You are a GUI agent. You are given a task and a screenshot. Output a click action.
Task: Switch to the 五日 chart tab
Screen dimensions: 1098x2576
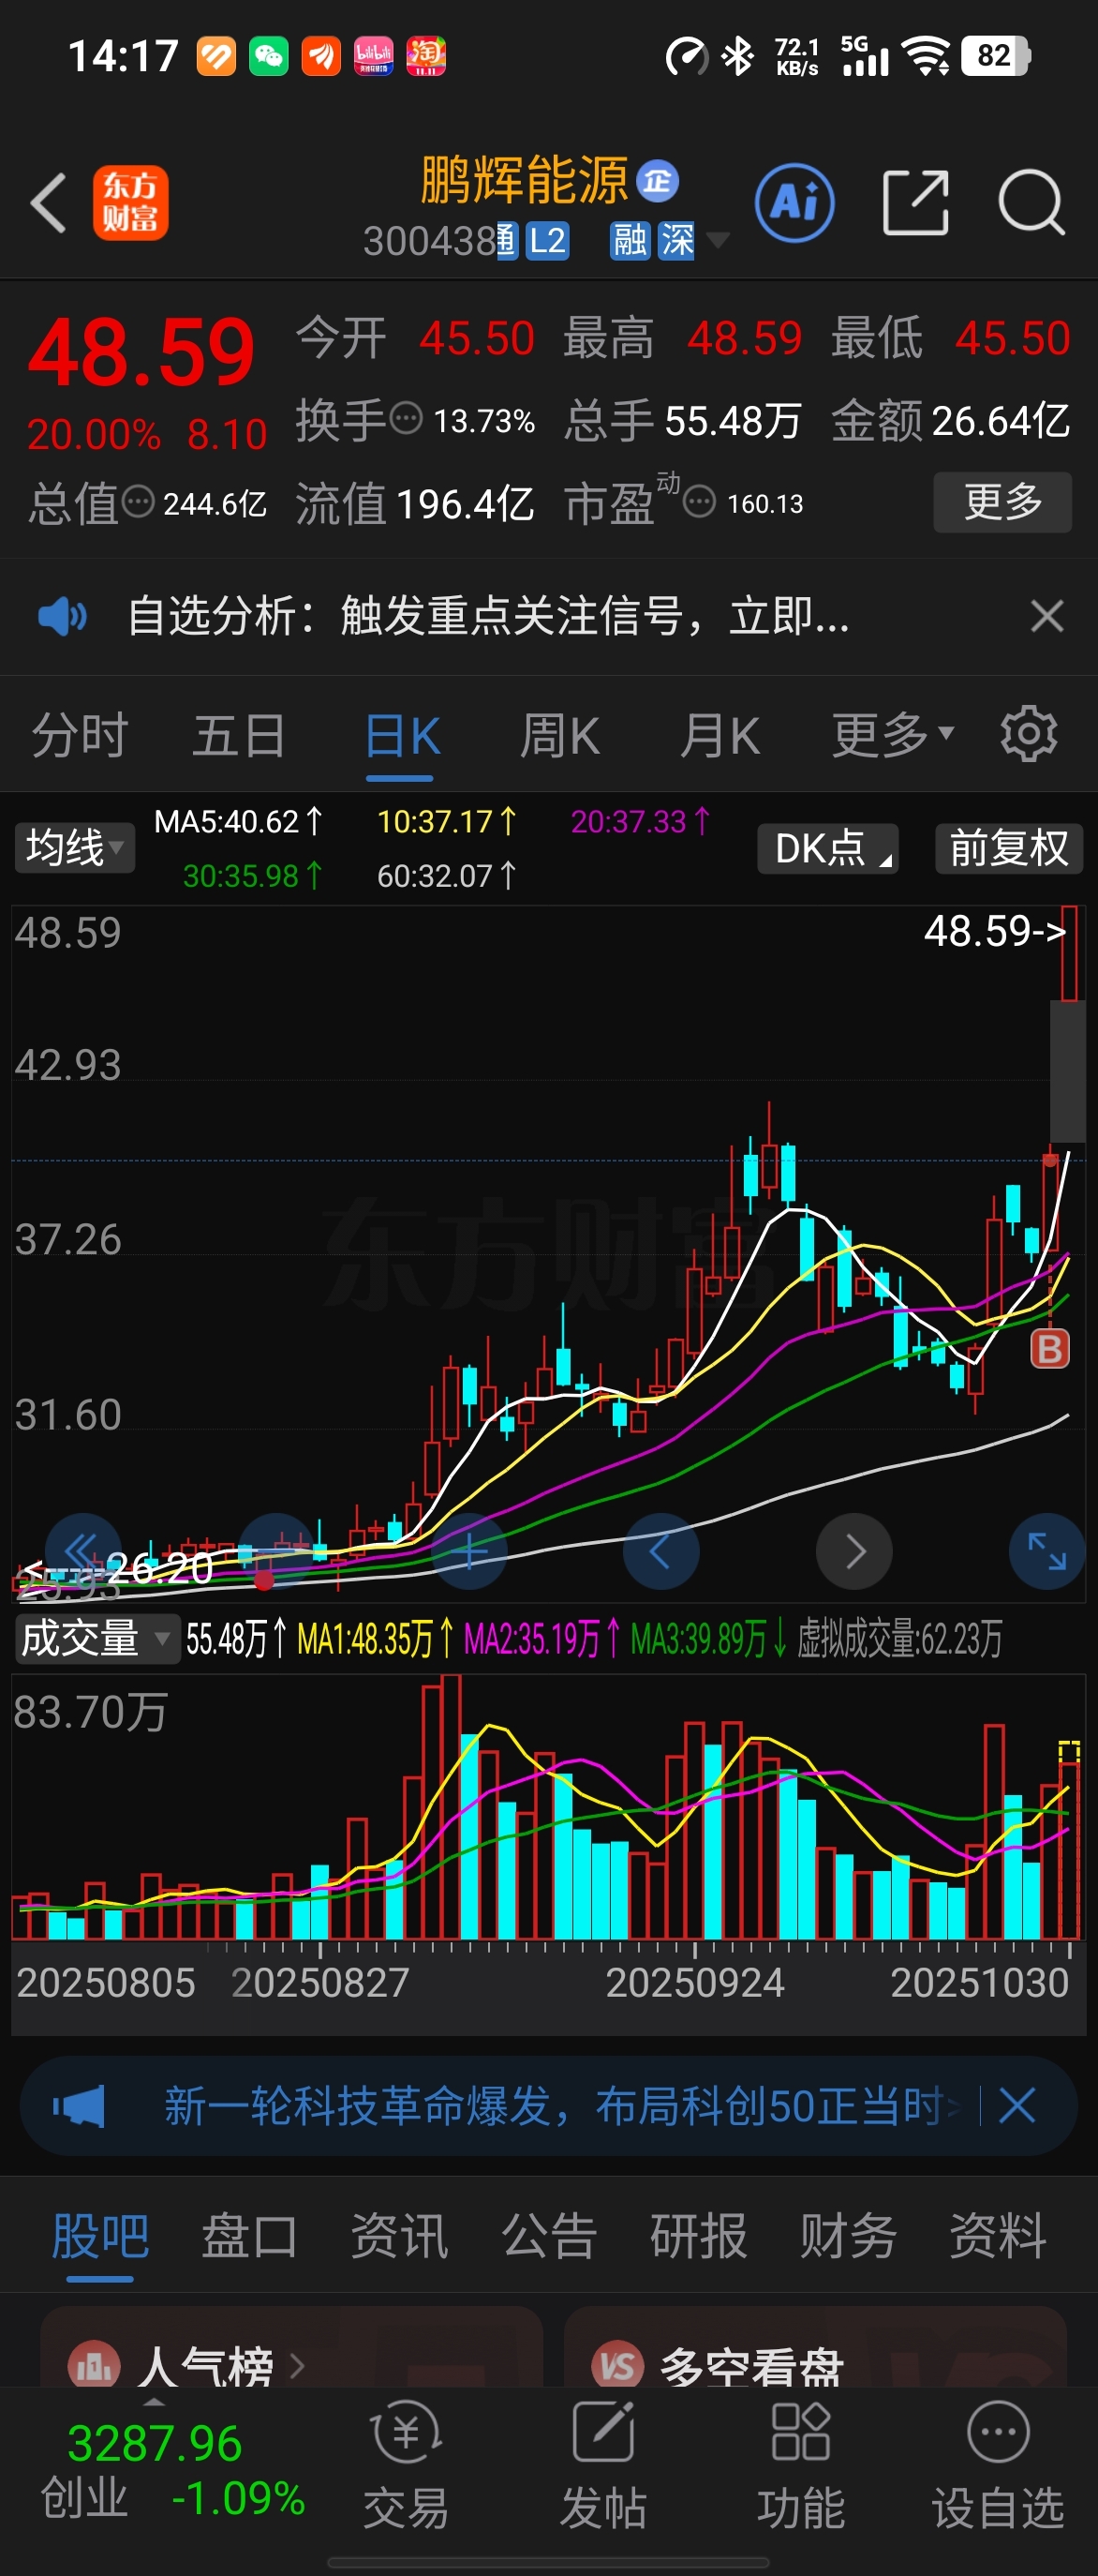239,736
